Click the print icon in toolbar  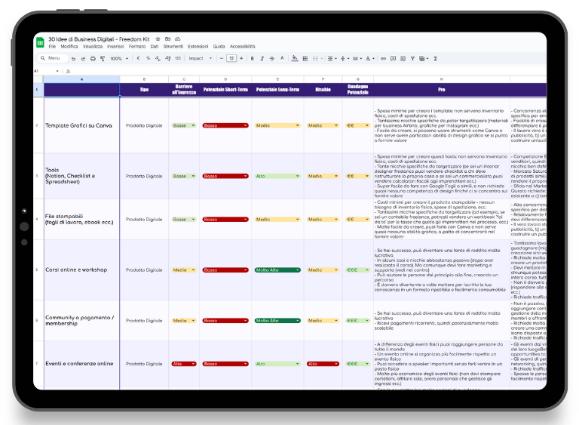pyautogui.click(x=93, y=58)
